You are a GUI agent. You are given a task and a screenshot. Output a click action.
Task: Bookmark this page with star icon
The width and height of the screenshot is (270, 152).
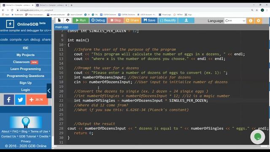click(x=257, y=10)
